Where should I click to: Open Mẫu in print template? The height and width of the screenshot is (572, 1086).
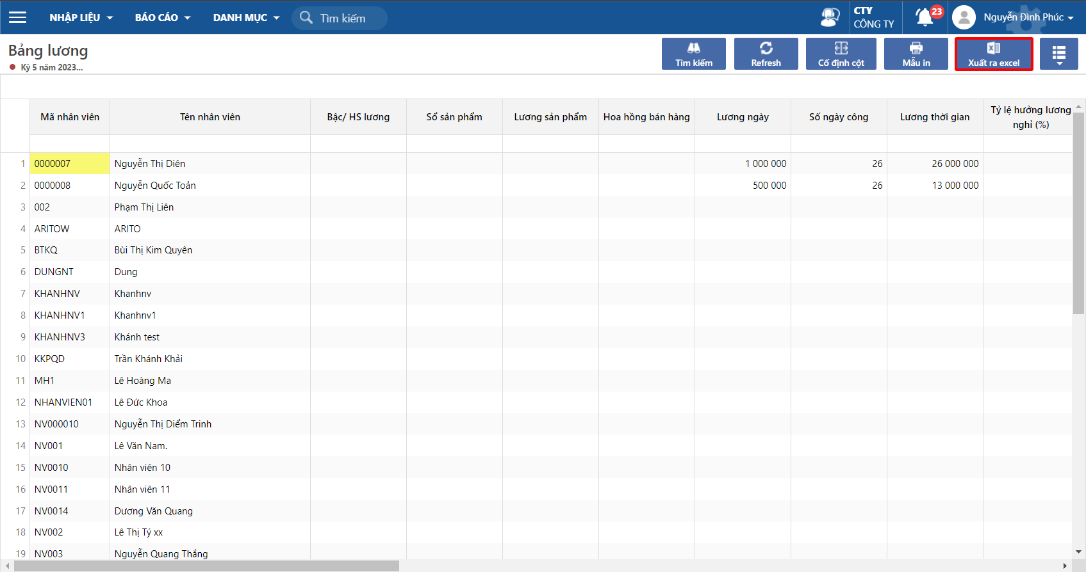pos(916,54)
